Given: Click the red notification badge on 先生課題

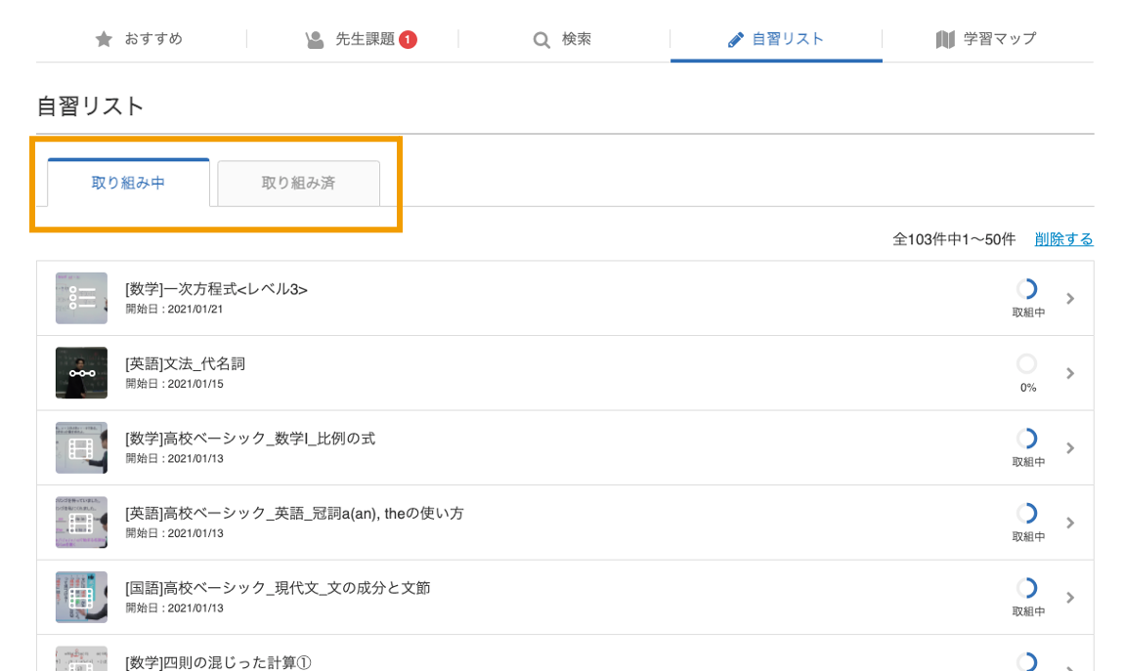Looking at the screenshot, I should click(408, 39).
